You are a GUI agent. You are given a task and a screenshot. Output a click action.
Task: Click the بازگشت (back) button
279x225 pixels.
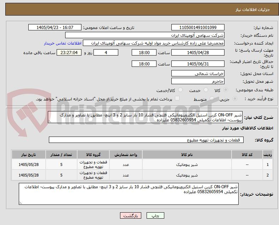point(131,215)
